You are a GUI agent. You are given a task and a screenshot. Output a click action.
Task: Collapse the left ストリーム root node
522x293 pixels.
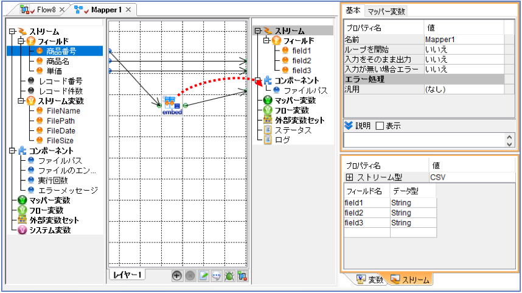pyautogui.click(x=13, y=31)
